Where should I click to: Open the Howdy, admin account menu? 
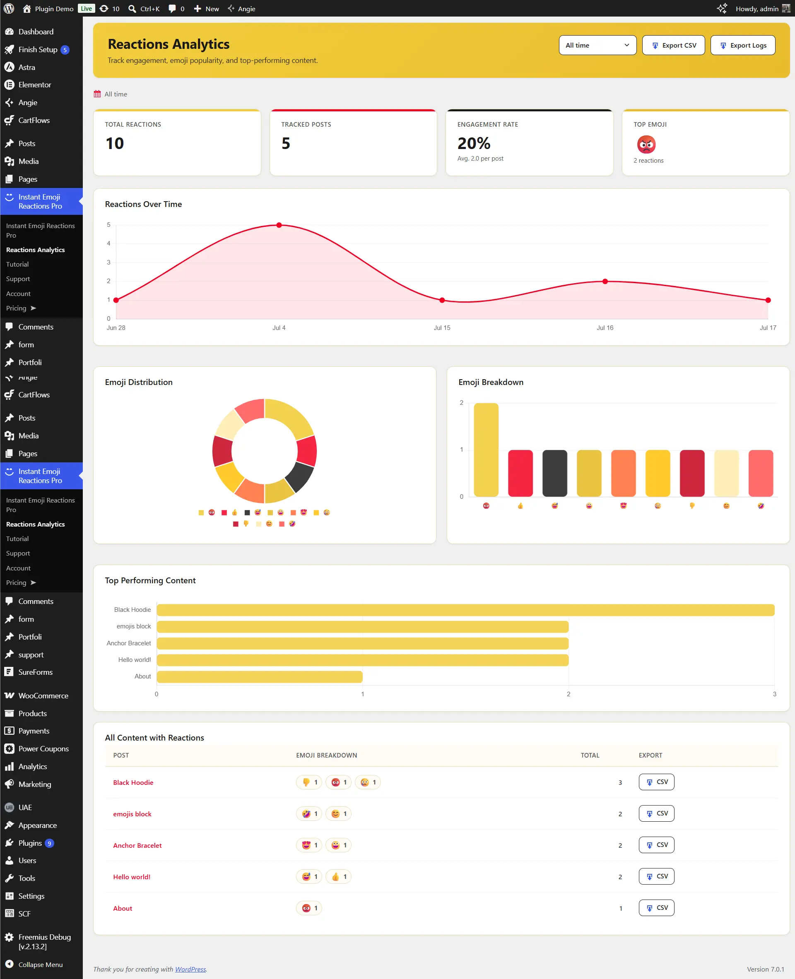tap(762, 9)
